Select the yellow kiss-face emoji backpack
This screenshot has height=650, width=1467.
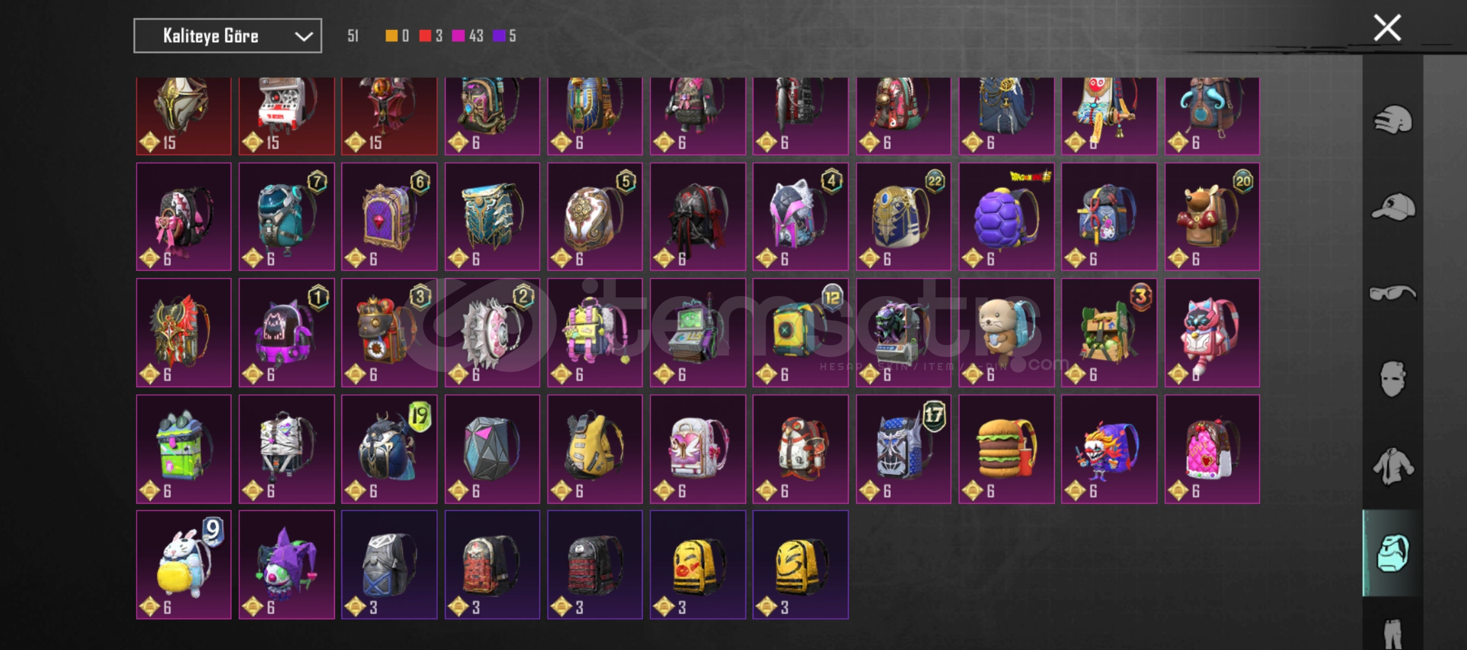click(x=698, y=565)
